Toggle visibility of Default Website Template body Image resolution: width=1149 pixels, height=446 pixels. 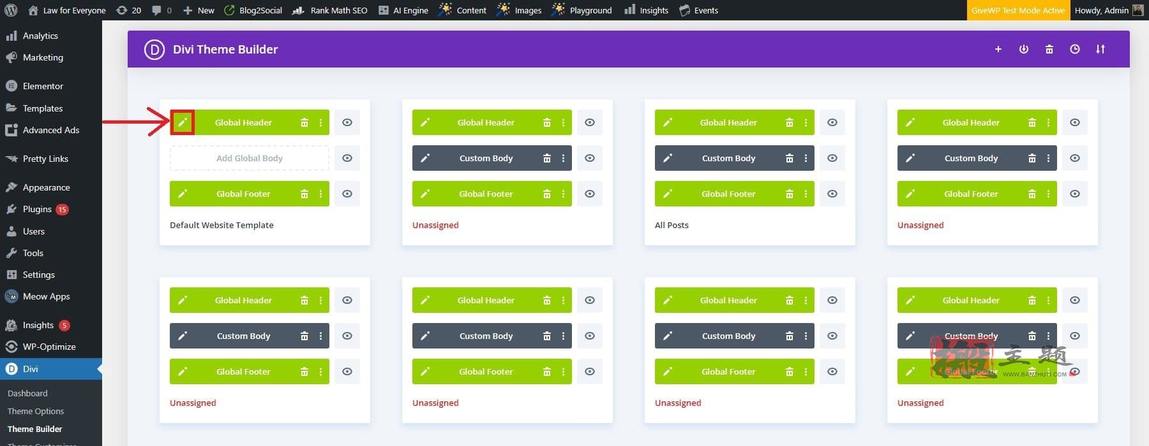click(x=347, y=158)
